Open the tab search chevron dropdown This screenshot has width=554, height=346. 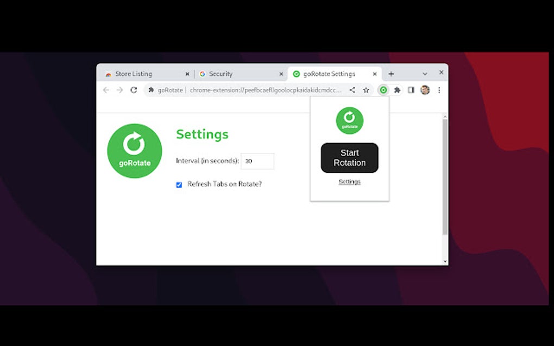tap(424, 73)
